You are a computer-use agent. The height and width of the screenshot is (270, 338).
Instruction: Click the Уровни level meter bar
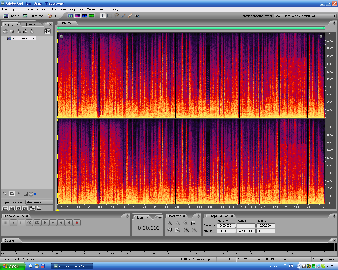(x=168, y=247)
